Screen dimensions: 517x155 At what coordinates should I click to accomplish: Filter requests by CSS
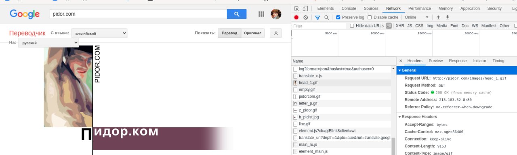coord(419,26)
